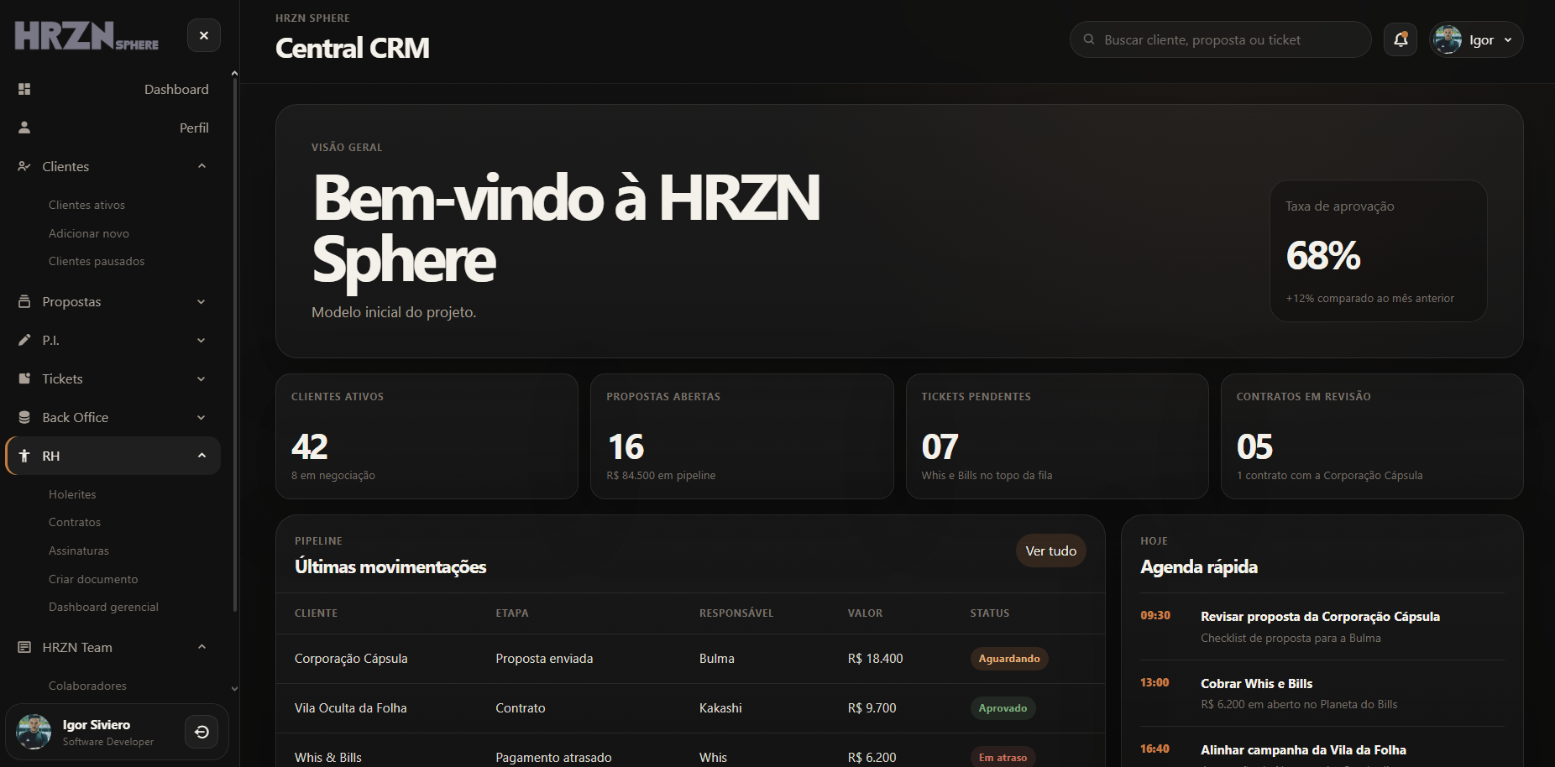The width and height of the screenshot is (1555, 767).
Task: Collapse the Clientes submenu chevron
Action: coord(202,166)
